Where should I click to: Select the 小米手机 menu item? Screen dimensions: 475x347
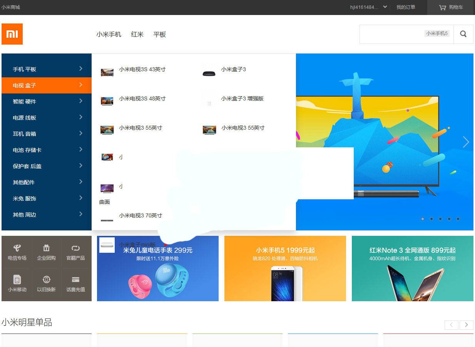[x=109, y=34]
